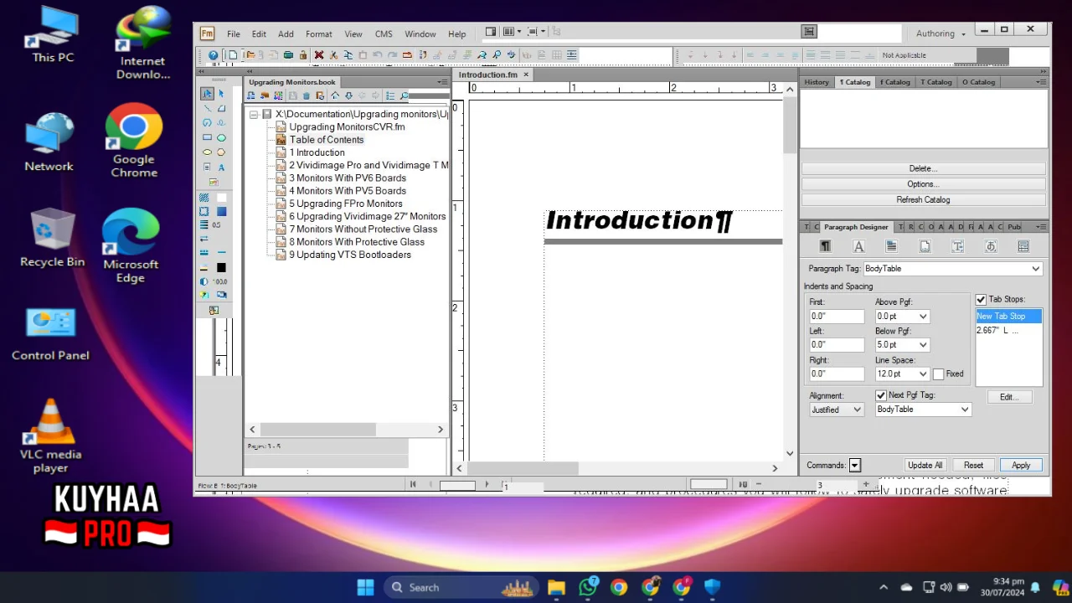Open the CMS menu

tap(384, 34)
